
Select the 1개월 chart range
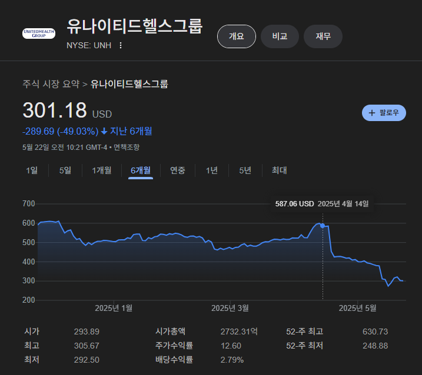click(102, 170)
